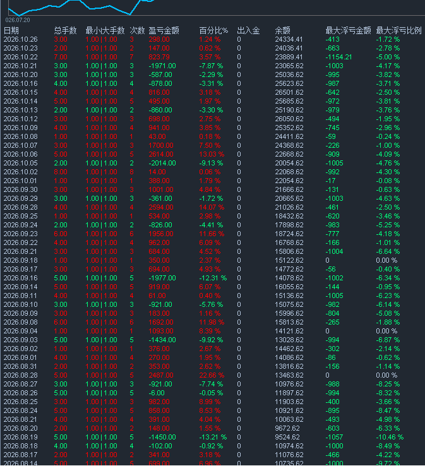Click the 余额 column header
425x466 pixels.
coord(282,30)
